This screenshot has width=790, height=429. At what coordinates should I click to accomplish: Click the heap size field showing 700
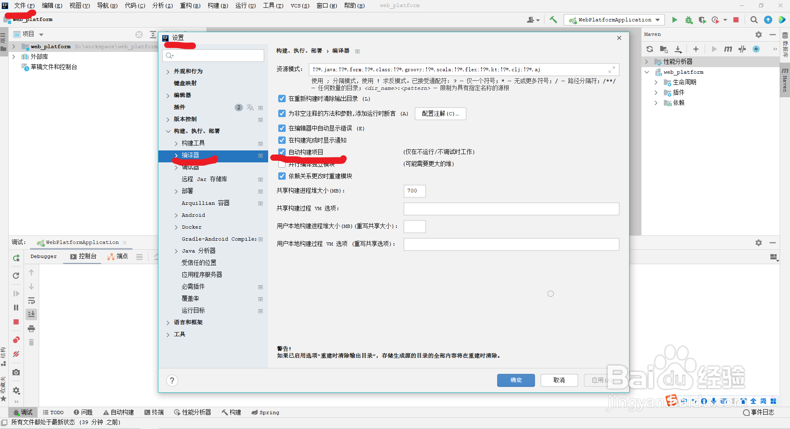coord(414,191)
